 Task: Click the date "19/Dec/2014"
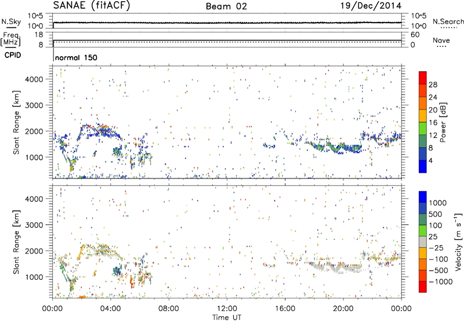tap(371, 6)
